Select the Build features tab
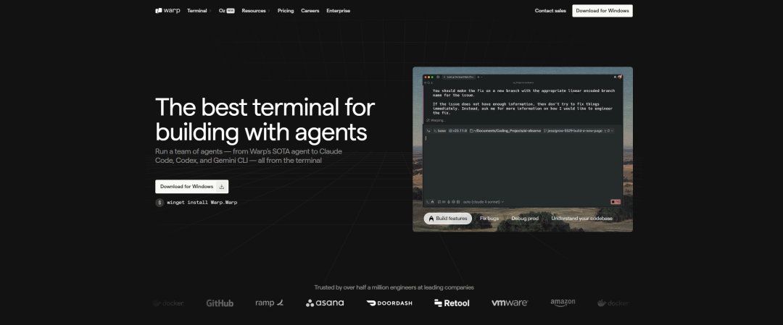The width and height of the screenshot is (783, 325). 447,219
